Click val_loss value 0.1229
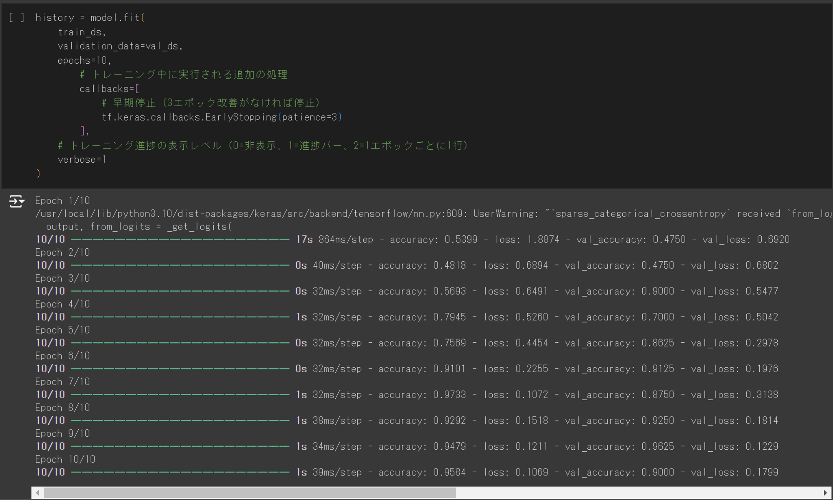The height and width of the screenshot is (500, 833). point(762,446)
